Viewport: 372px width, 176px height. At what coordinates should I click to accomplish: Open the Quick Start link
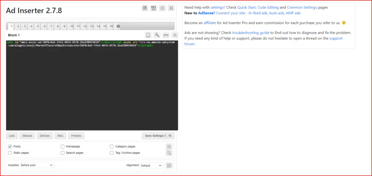point(247,8)
